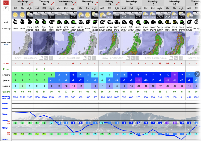This screenshot has height=141, width=201.
Task: Open the Wednesday 11 snow map thumbnail
Action: (66, 43)
